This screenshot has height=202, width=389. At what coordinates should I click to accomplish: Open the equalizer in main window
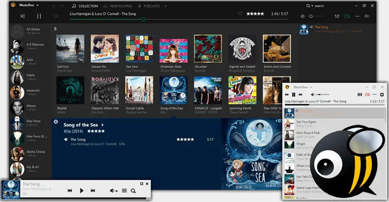(x=337, y=16)
